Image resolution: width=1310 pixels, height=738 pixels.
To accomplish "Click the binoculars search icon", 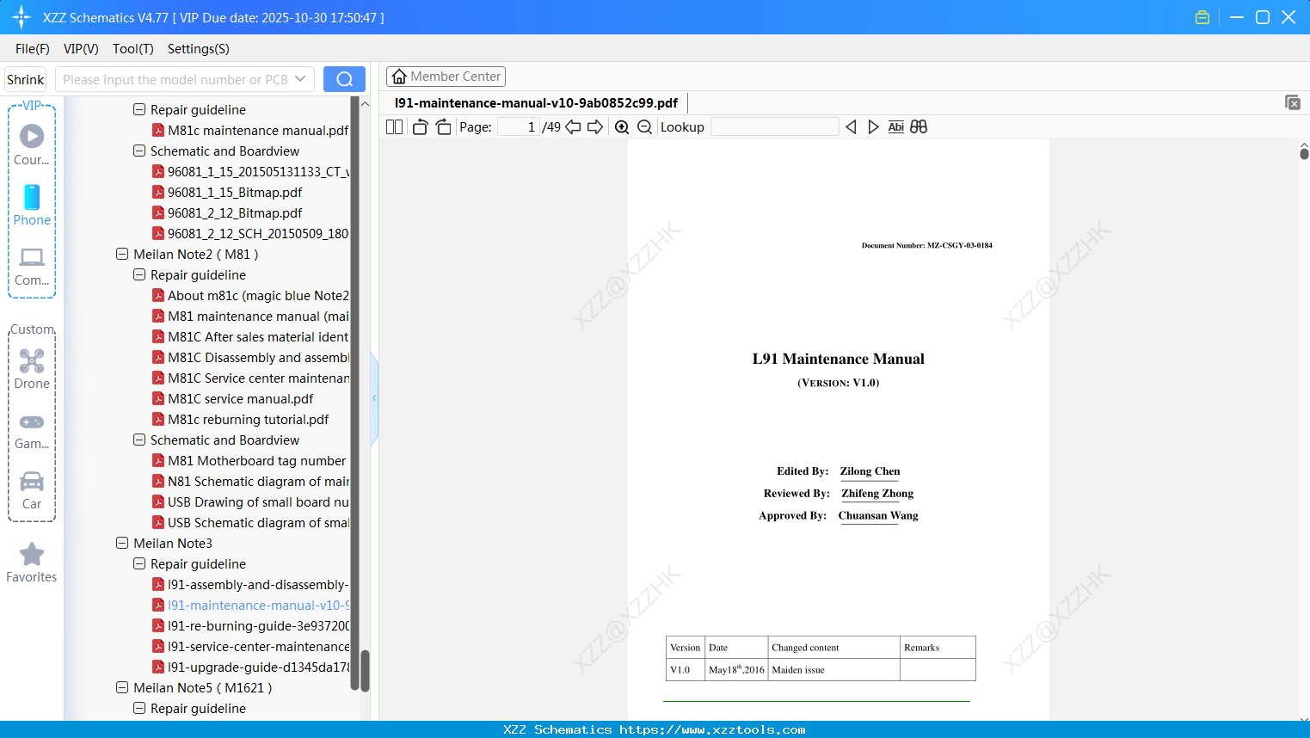I will (918, 126).
